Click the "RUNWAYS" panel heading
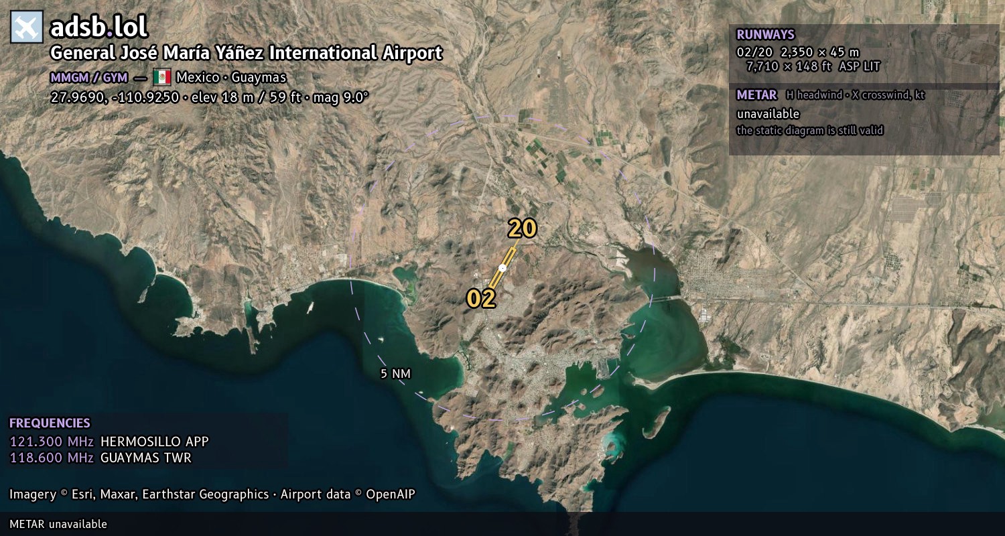Image resolution: width=1005 pixels, height=536 pixels. point(765,35)
